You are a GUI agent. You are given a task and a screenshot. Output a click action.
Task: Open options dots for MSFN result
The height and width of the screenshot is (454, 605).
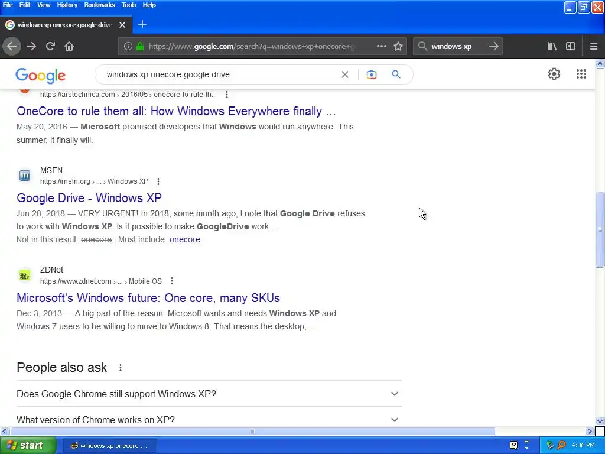pos(158,181)
